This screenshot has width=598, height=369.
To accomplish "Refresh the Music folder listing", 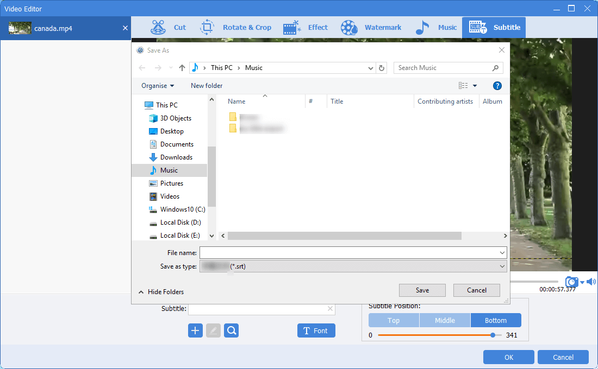I will (382, 68).
